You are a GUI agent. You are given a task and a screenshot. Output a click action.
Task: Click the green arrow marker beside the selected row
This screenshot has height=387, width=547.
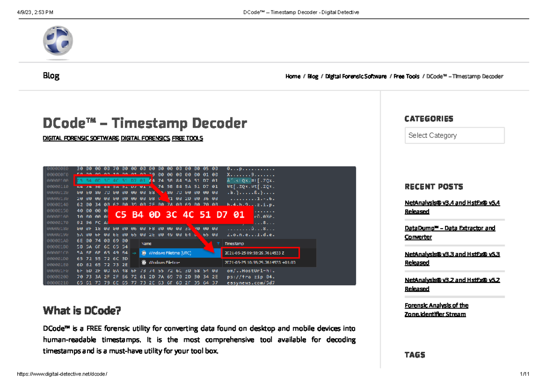[134, 253]
